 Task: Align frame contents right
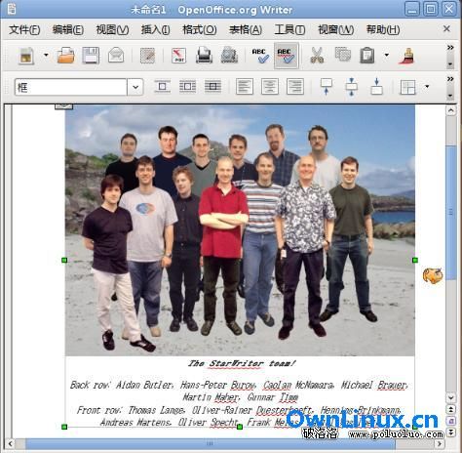[295, 87]
